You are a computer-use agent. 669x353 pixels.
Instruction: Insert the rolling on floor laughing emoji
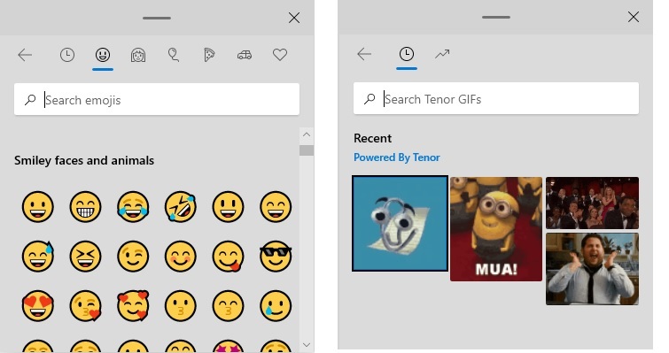tap(181, 207)
